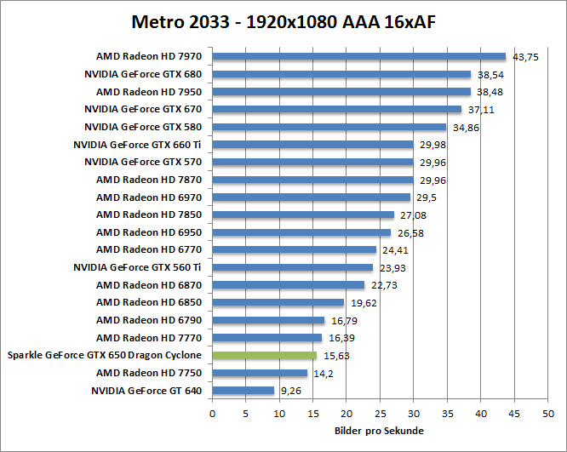
Task: Click the x-axis tick label 10
Action: pyautogui.click(x=279, y=414)
